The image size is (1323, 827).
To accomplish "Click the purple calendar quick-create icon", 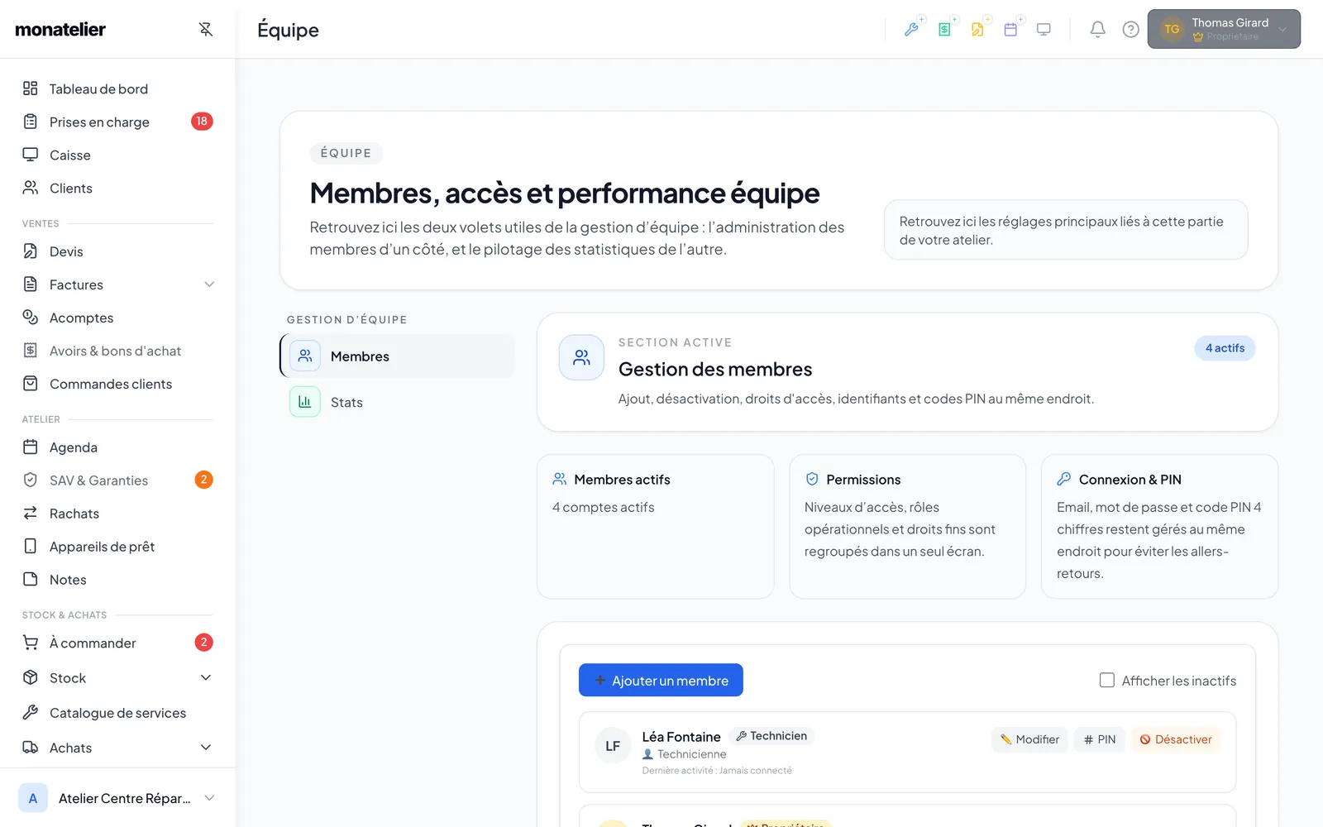I will pyautogui.click(x=1010, y=29).
